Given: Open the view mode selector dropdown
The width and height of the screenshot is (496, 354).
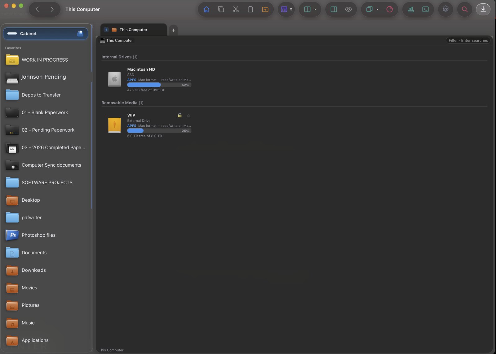Looking at the screenshot, I should click(x=286, y=9).
